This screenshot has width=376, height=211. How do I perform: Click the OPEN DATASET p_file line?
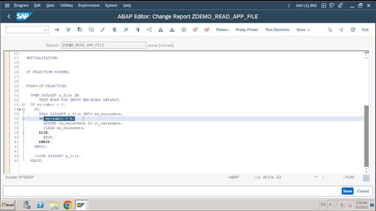point(55,95)
